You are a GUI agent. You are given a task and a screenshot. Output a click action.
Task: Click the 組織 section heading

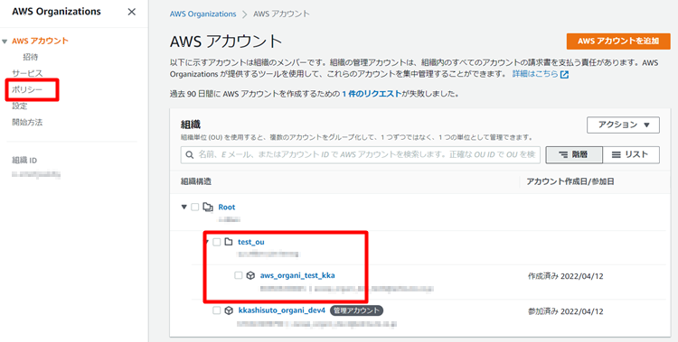pyautogui.click(x=191, y=125)
